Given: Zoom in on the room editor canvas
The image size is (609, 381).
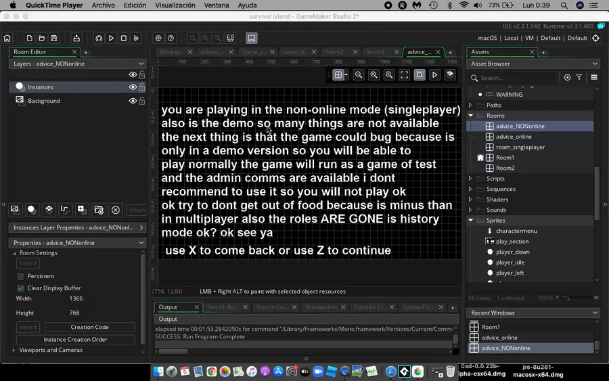Looking at the screenshot, I should [389, 74].
